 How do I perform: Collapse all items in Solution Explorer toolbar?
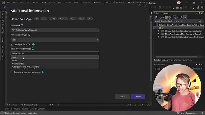click(166, 17)
